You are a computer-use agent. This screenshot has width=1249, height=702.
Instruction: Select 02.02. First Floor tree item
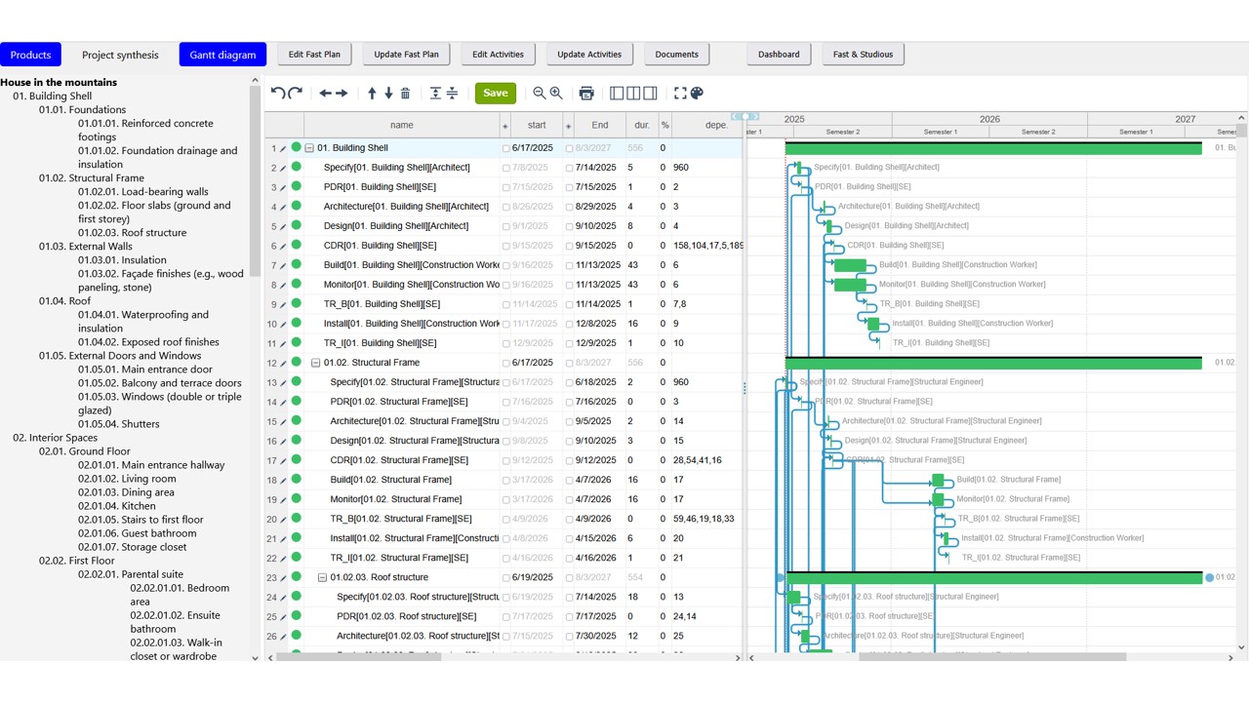coord(77,561)
